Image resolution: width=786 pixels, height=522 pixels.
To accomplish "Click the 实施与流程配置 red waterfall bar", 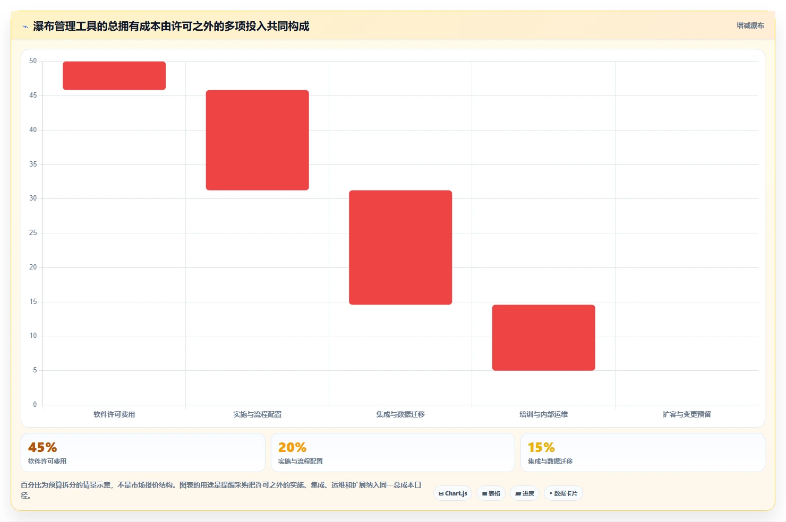I will point(258,140).
